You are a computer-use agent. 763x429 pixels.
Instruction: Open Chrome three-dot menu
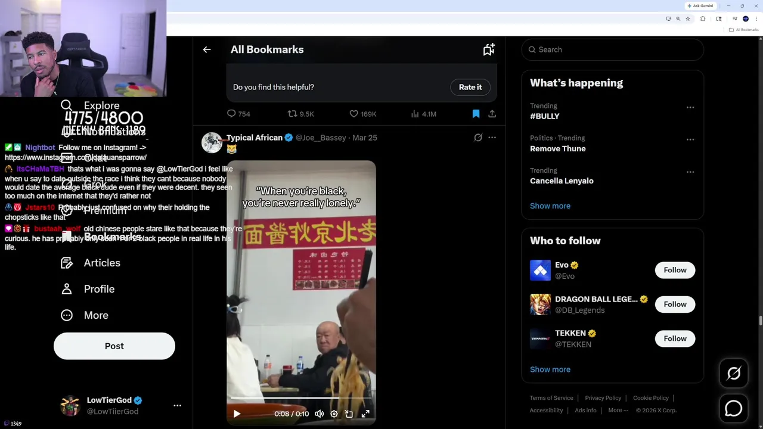tap(756, 18)
